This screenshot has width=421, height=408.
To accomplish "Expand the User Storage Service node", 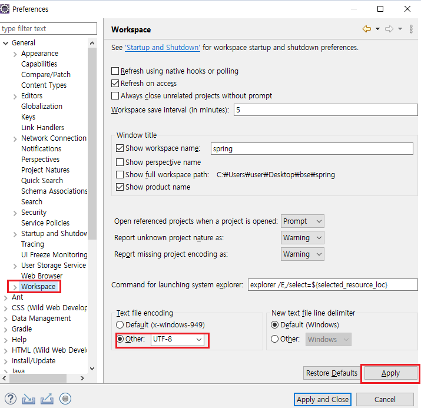I will tap(15, 266).
